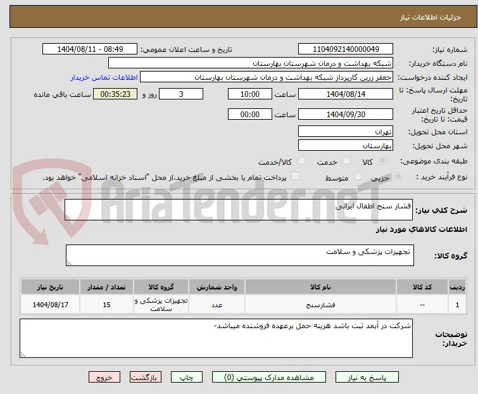Click the 'تعداد / مقدار' column header
The image size is (478, 394).
(106, 287)
